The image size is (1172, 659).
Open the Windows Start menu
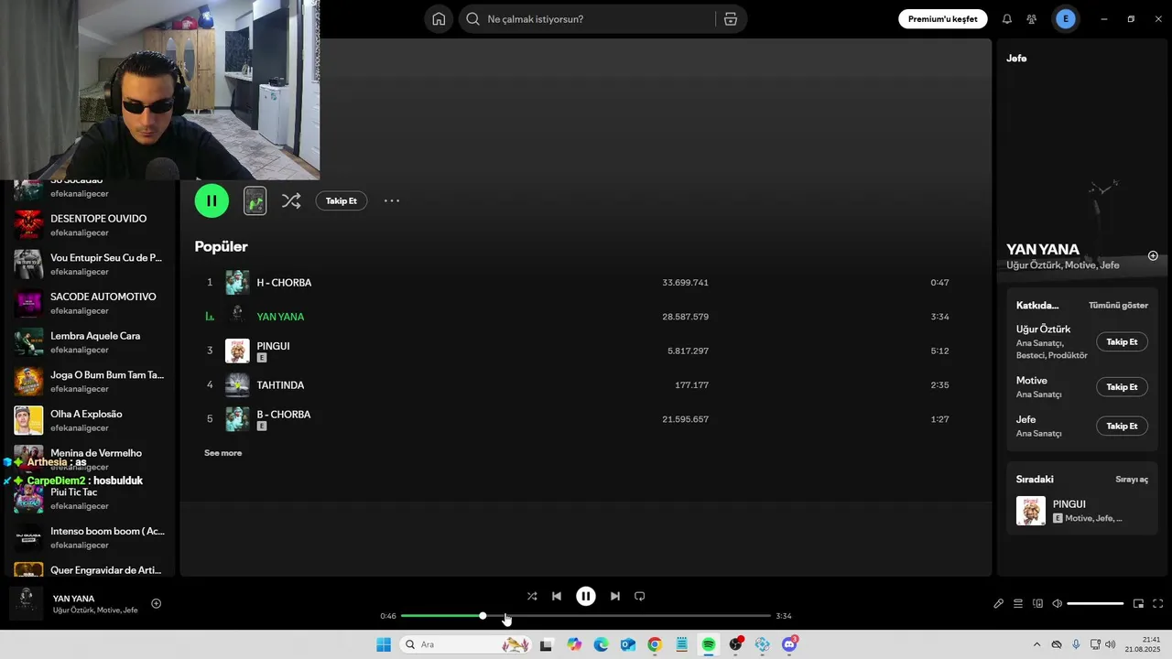pyautogui.click(x=384, y=644)
